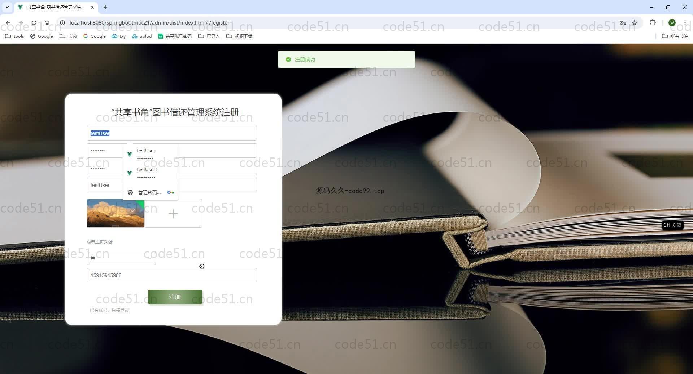Click the green check icon in notification
This screenshot has height=374, width=693.
[x=288, y=59]
